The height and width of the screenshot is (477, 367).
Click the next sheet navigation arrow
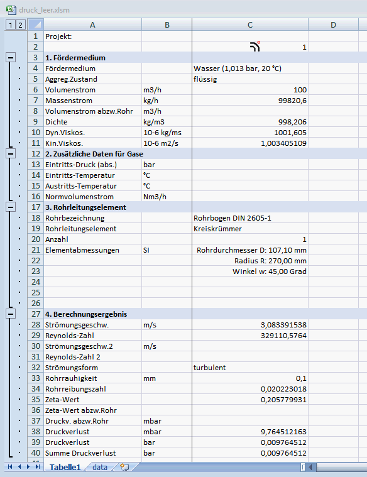(28, 467)
